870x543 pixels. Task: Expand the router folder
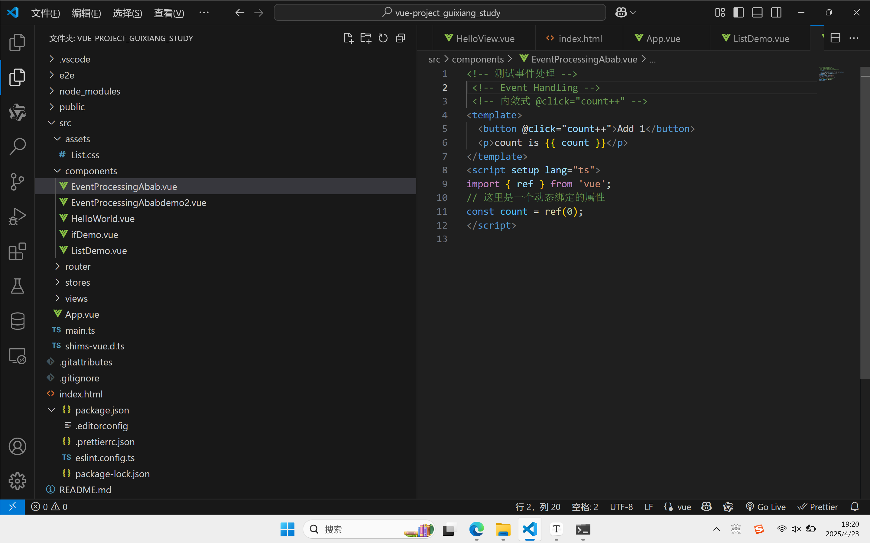coord(78,266)
